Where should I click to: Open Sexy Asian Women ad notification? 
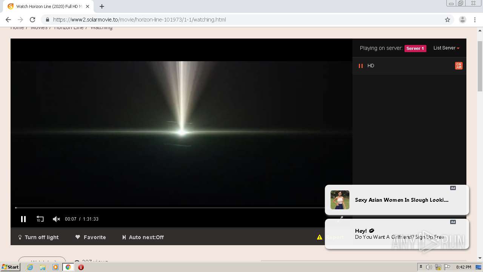[397, 200]
